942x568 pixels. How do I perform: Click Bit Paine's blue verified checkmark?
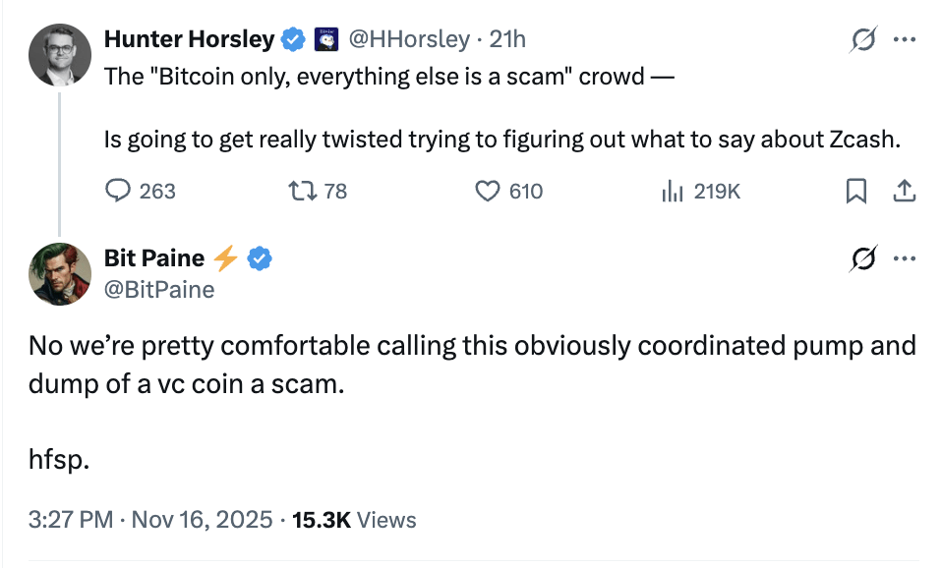tap(260, 258)
